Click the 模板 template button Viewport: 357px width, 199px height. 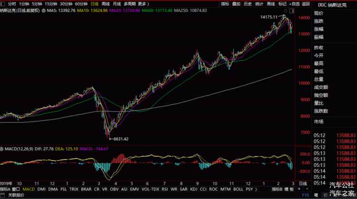pos(289,189)
